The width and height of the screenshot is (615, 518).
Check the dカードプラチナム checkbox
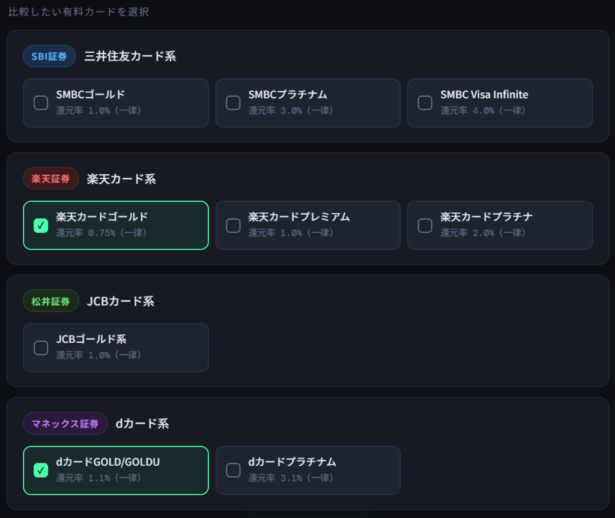coord(233,470)
